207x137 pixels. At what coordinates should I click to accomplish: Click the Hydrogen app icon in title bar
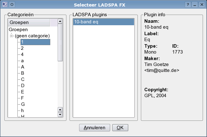click(x=5, y=4)
